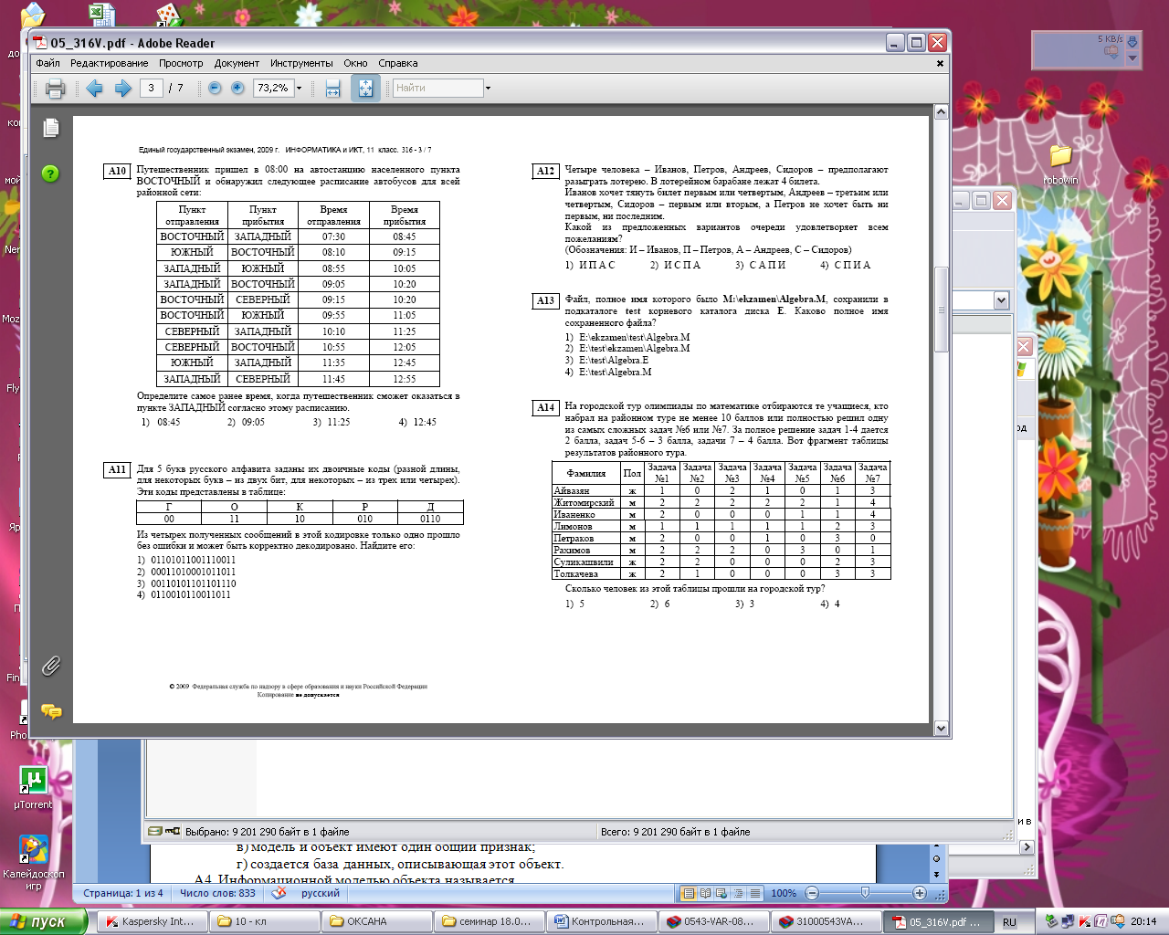Viewport: 1169px width, 935px height.
Task: Switch to 31000543VA... WinRAR taskbar button
Action: click(828, 921)
